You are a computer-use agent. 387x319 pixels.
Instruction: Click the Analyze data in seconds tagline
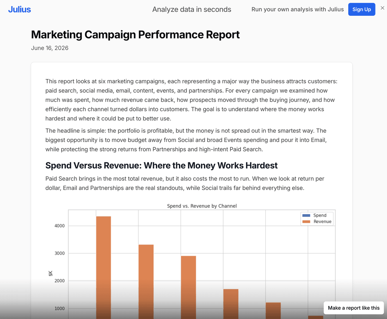coord(191,9)
